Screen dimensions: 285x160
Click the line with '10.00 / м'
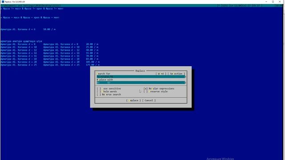click(x=28, y=29)
